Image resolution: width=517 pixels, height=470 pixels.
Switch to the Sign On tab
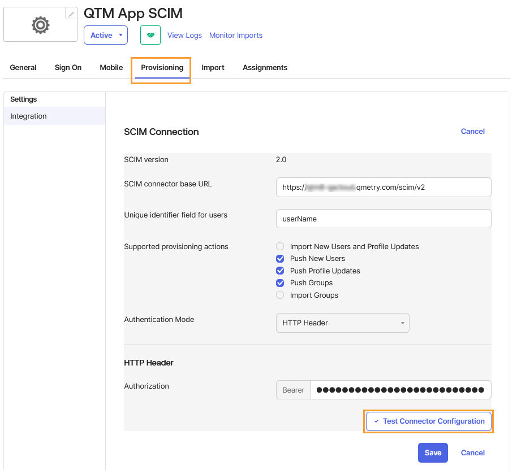tap(68, 67)
